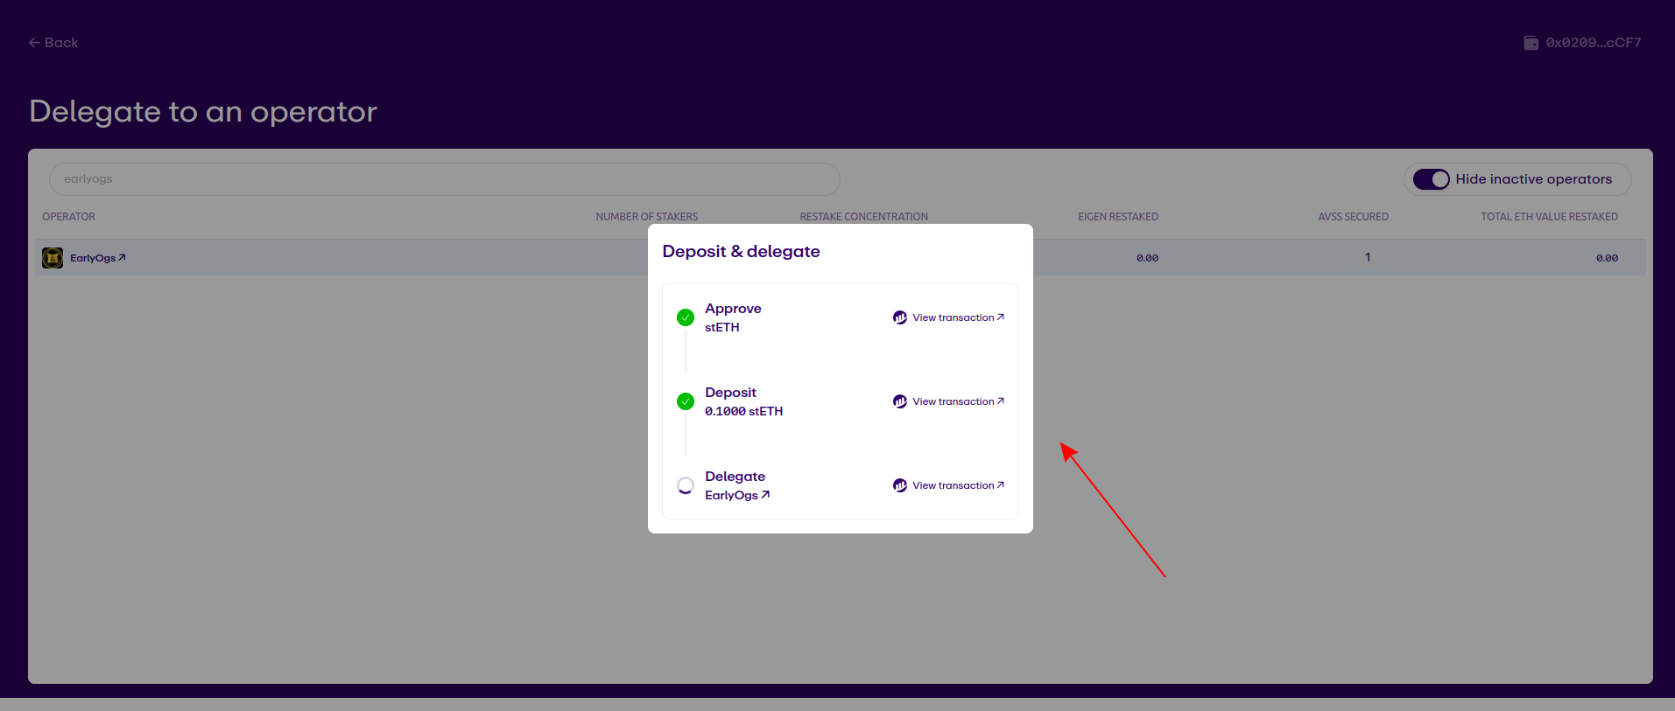This screenshot has width=1675, height=711.
Task: Click explorer icon beside Delegate View transaction
Action: pos(900,485)
